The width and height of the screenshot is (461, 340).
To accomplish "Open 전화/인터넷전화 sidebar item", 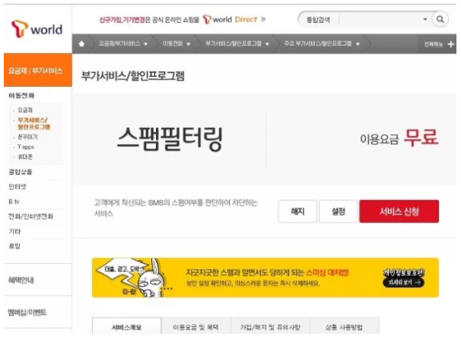I will pyautogui.click(x=31, y=216).
